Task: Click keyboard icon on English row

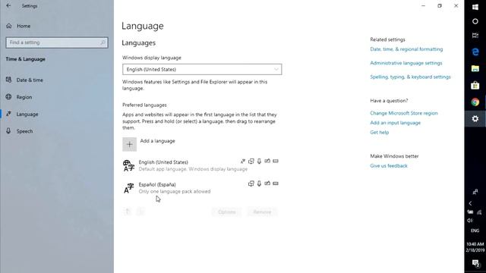Action: (276, 161)
